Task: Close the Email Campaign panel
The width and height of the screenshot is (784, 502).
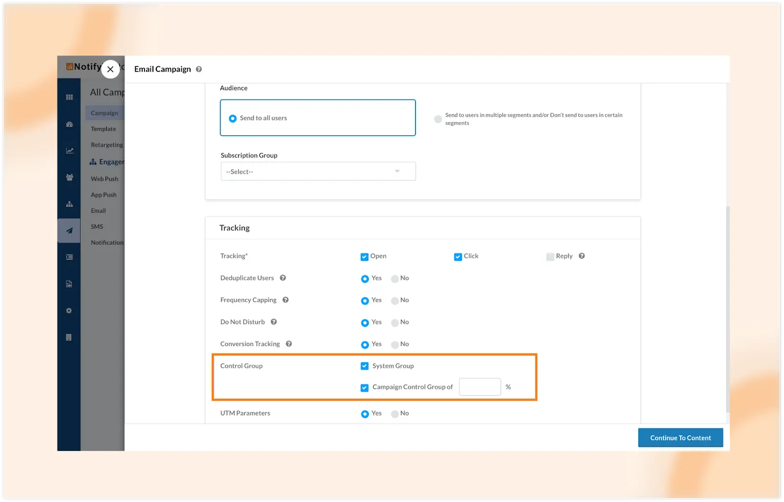Action: tap(111, 70)
